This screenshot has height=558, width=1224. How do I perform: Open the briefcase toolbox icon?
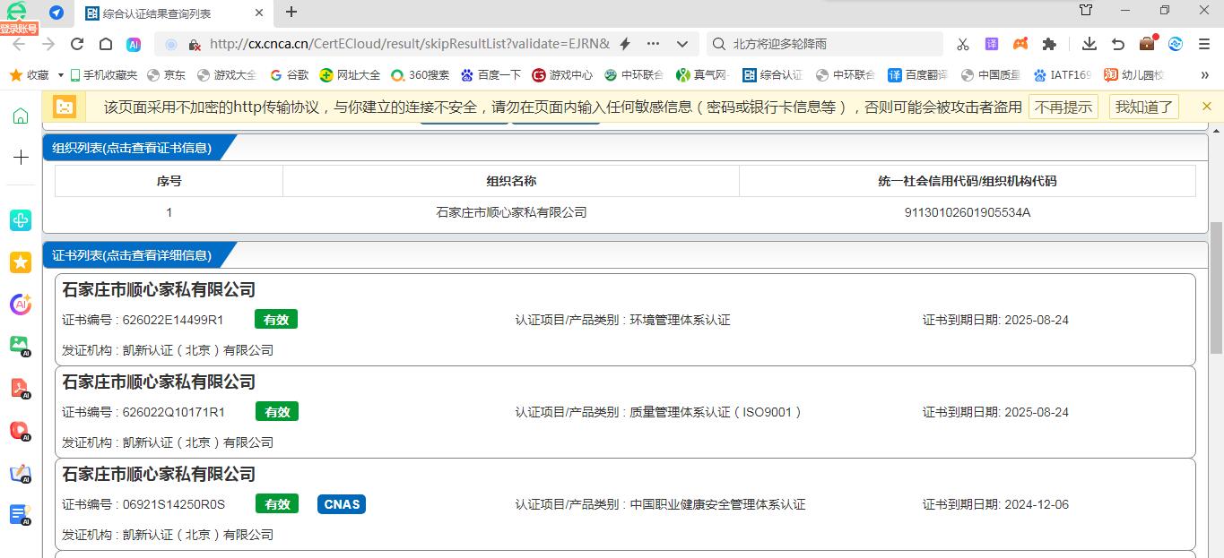tap(1148, 43)
